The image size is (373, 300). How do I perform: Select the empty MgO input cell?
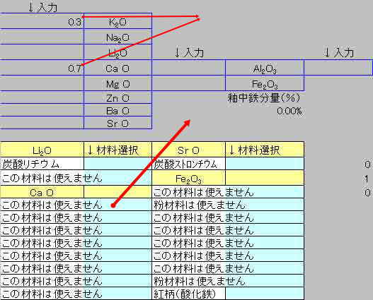[x=42, y=83]
